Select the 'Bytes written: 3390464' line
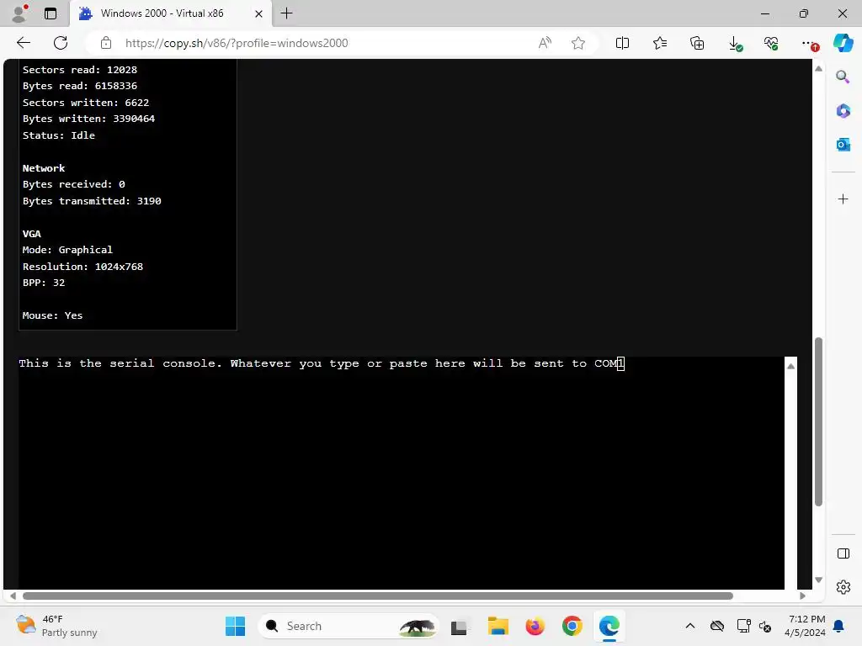Image resolution: width=862 pixels, height=646 pixels. click(x=88, y=119)
